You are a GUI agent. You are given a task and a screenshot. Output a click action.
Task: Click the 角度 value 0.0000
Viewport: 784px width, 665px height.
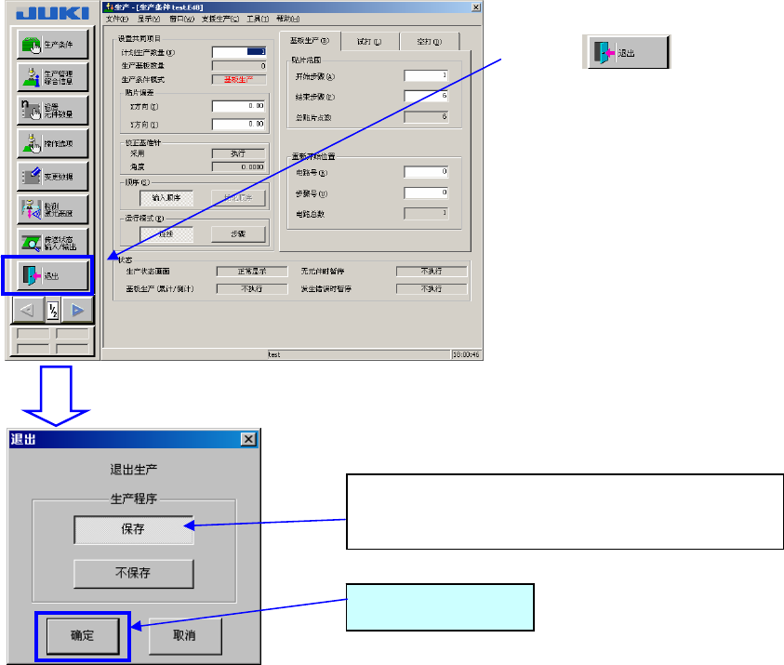[239, 167]
